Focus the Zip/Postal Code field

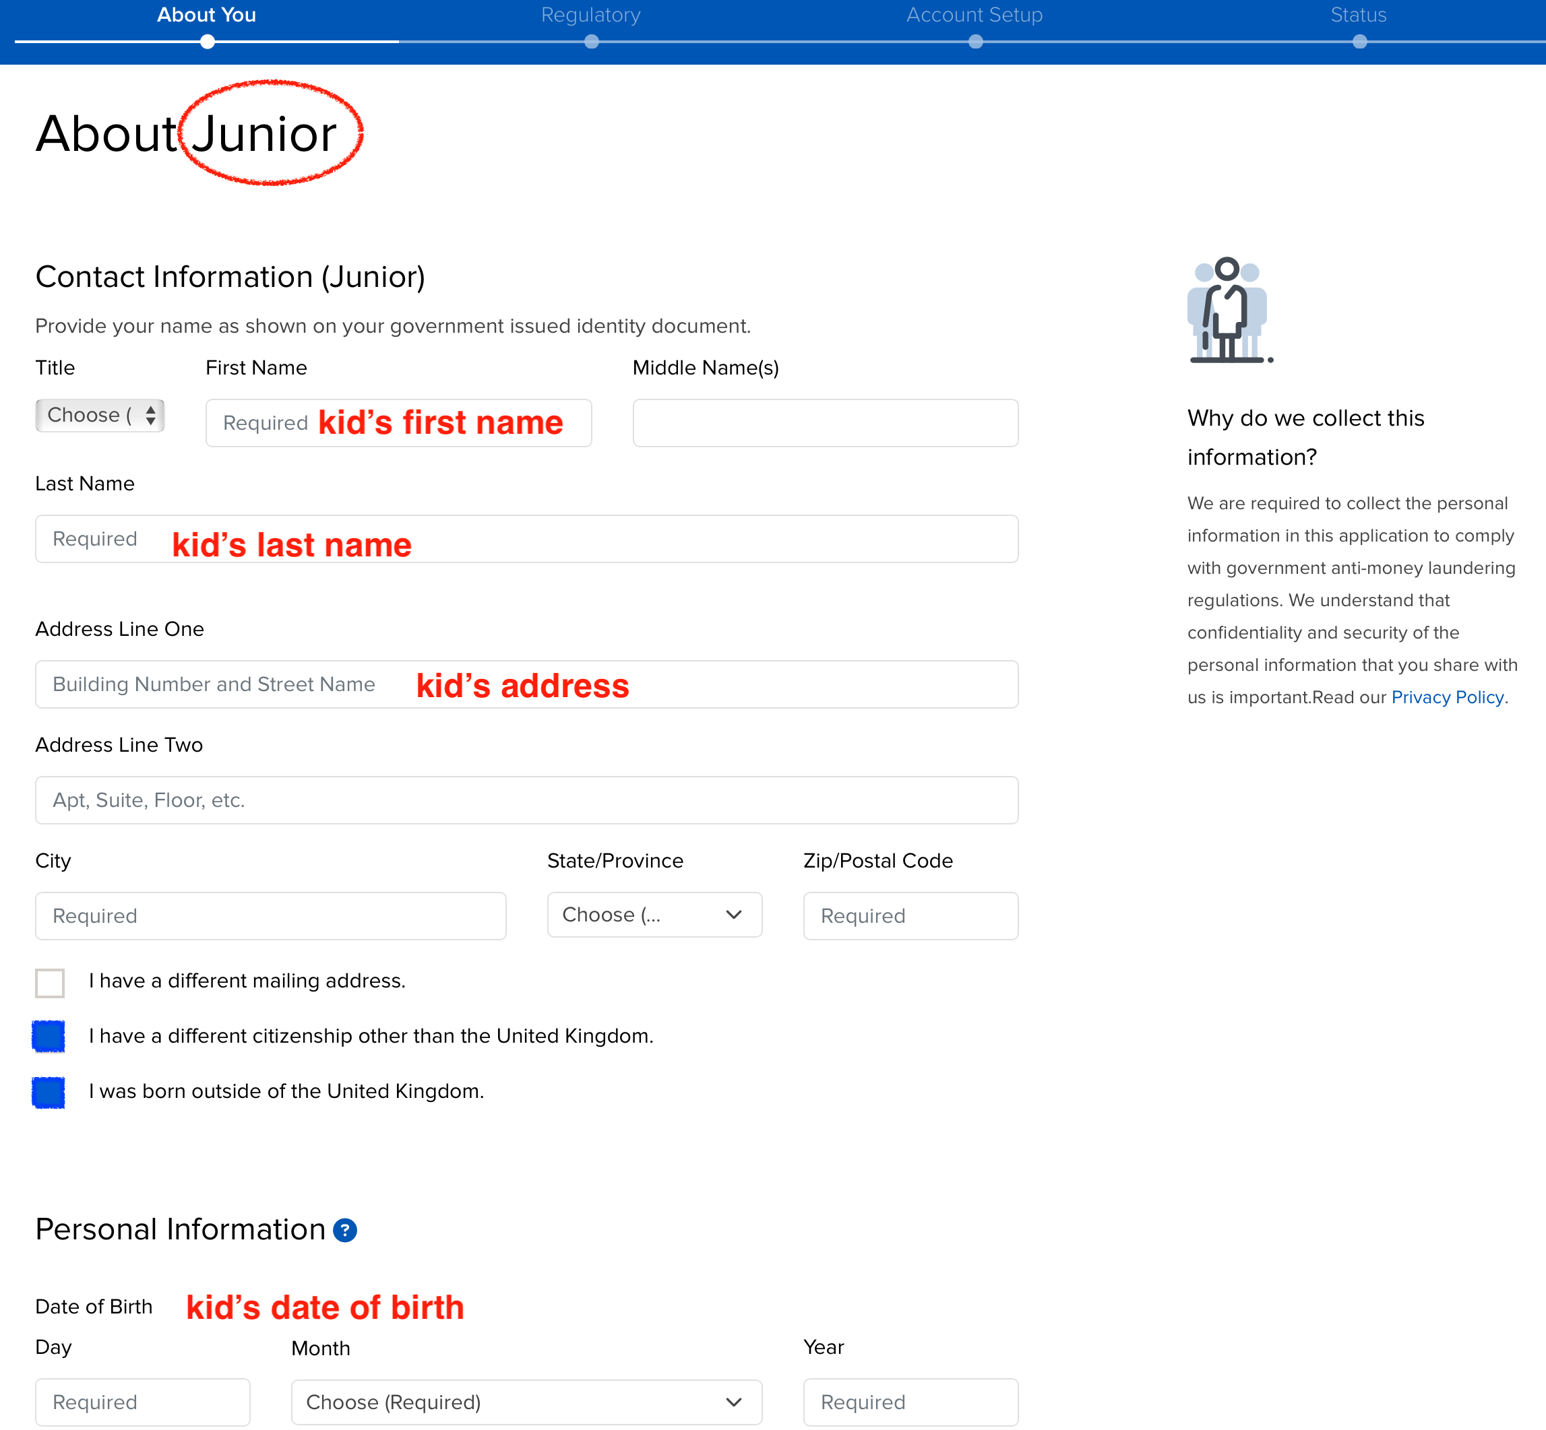pyautogui.click(x=910, y=916)
